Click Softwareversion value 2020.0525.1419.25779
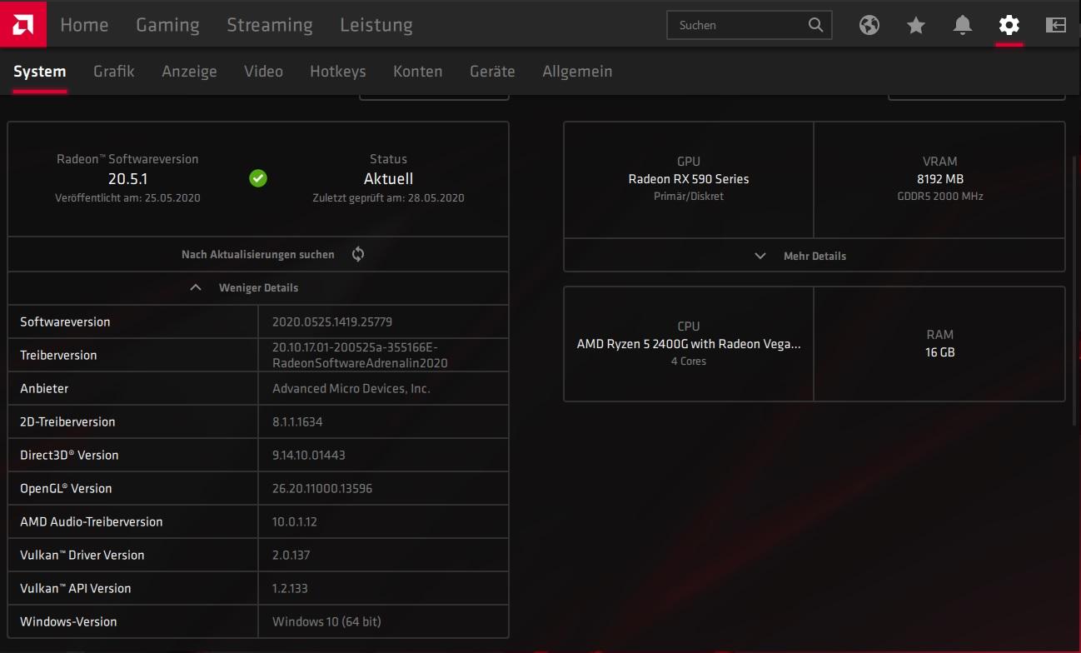This screenshot has width=1081, height=653. click(332, 322)
